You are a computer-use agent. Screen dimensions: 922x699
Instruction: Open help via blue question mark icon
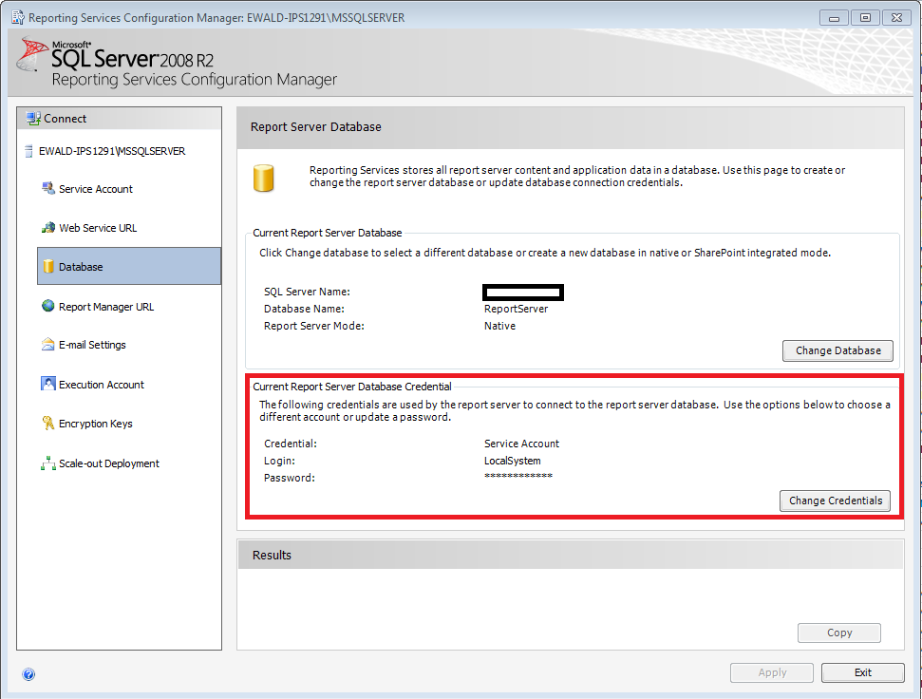(28, 673)
